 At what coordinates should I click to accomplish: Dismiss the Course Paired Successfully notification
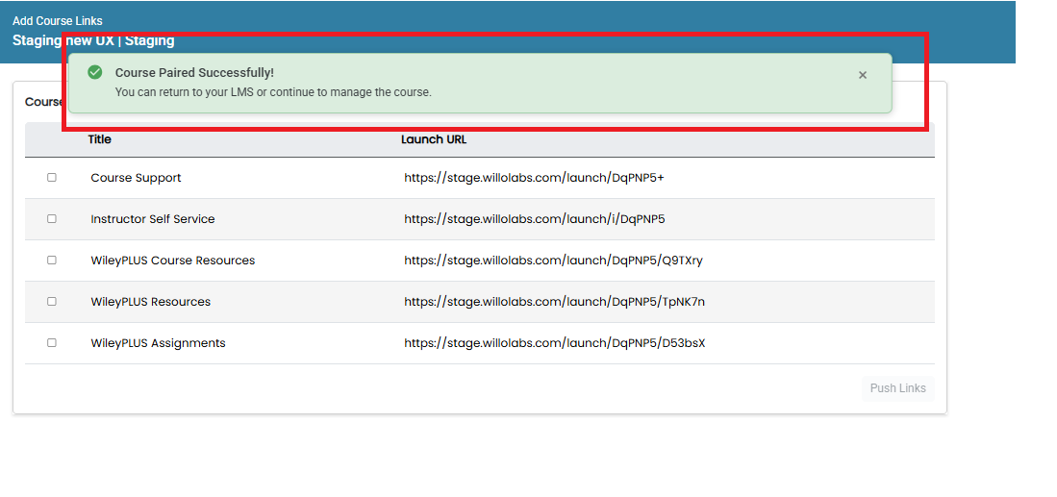point(862,75)
